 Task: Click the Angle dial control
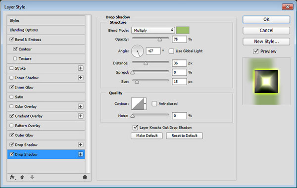[x=138, y=51]
